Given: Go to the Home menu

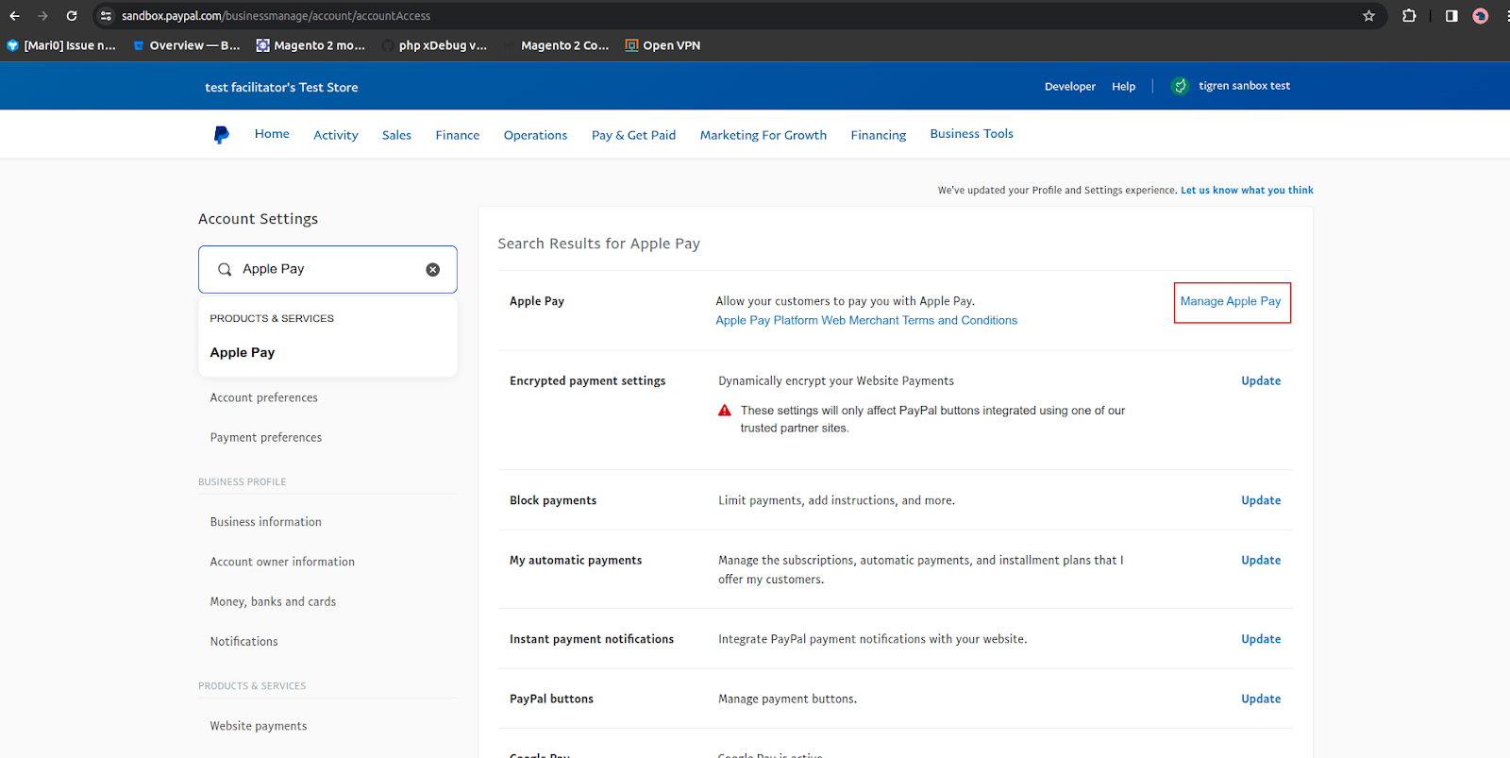Looking at the screenshot, I should tap(272, 134).
